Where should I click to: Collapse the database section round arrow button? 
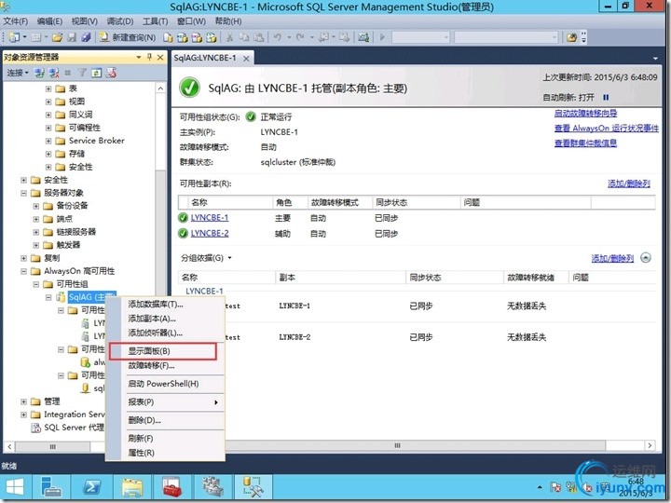pyautogui.click(x=646, y=258)
